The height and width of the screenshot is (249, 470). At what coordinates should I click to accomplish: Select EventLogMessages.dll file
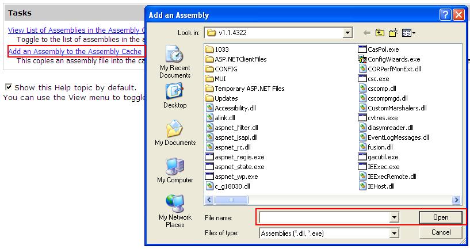click(394, 137)
